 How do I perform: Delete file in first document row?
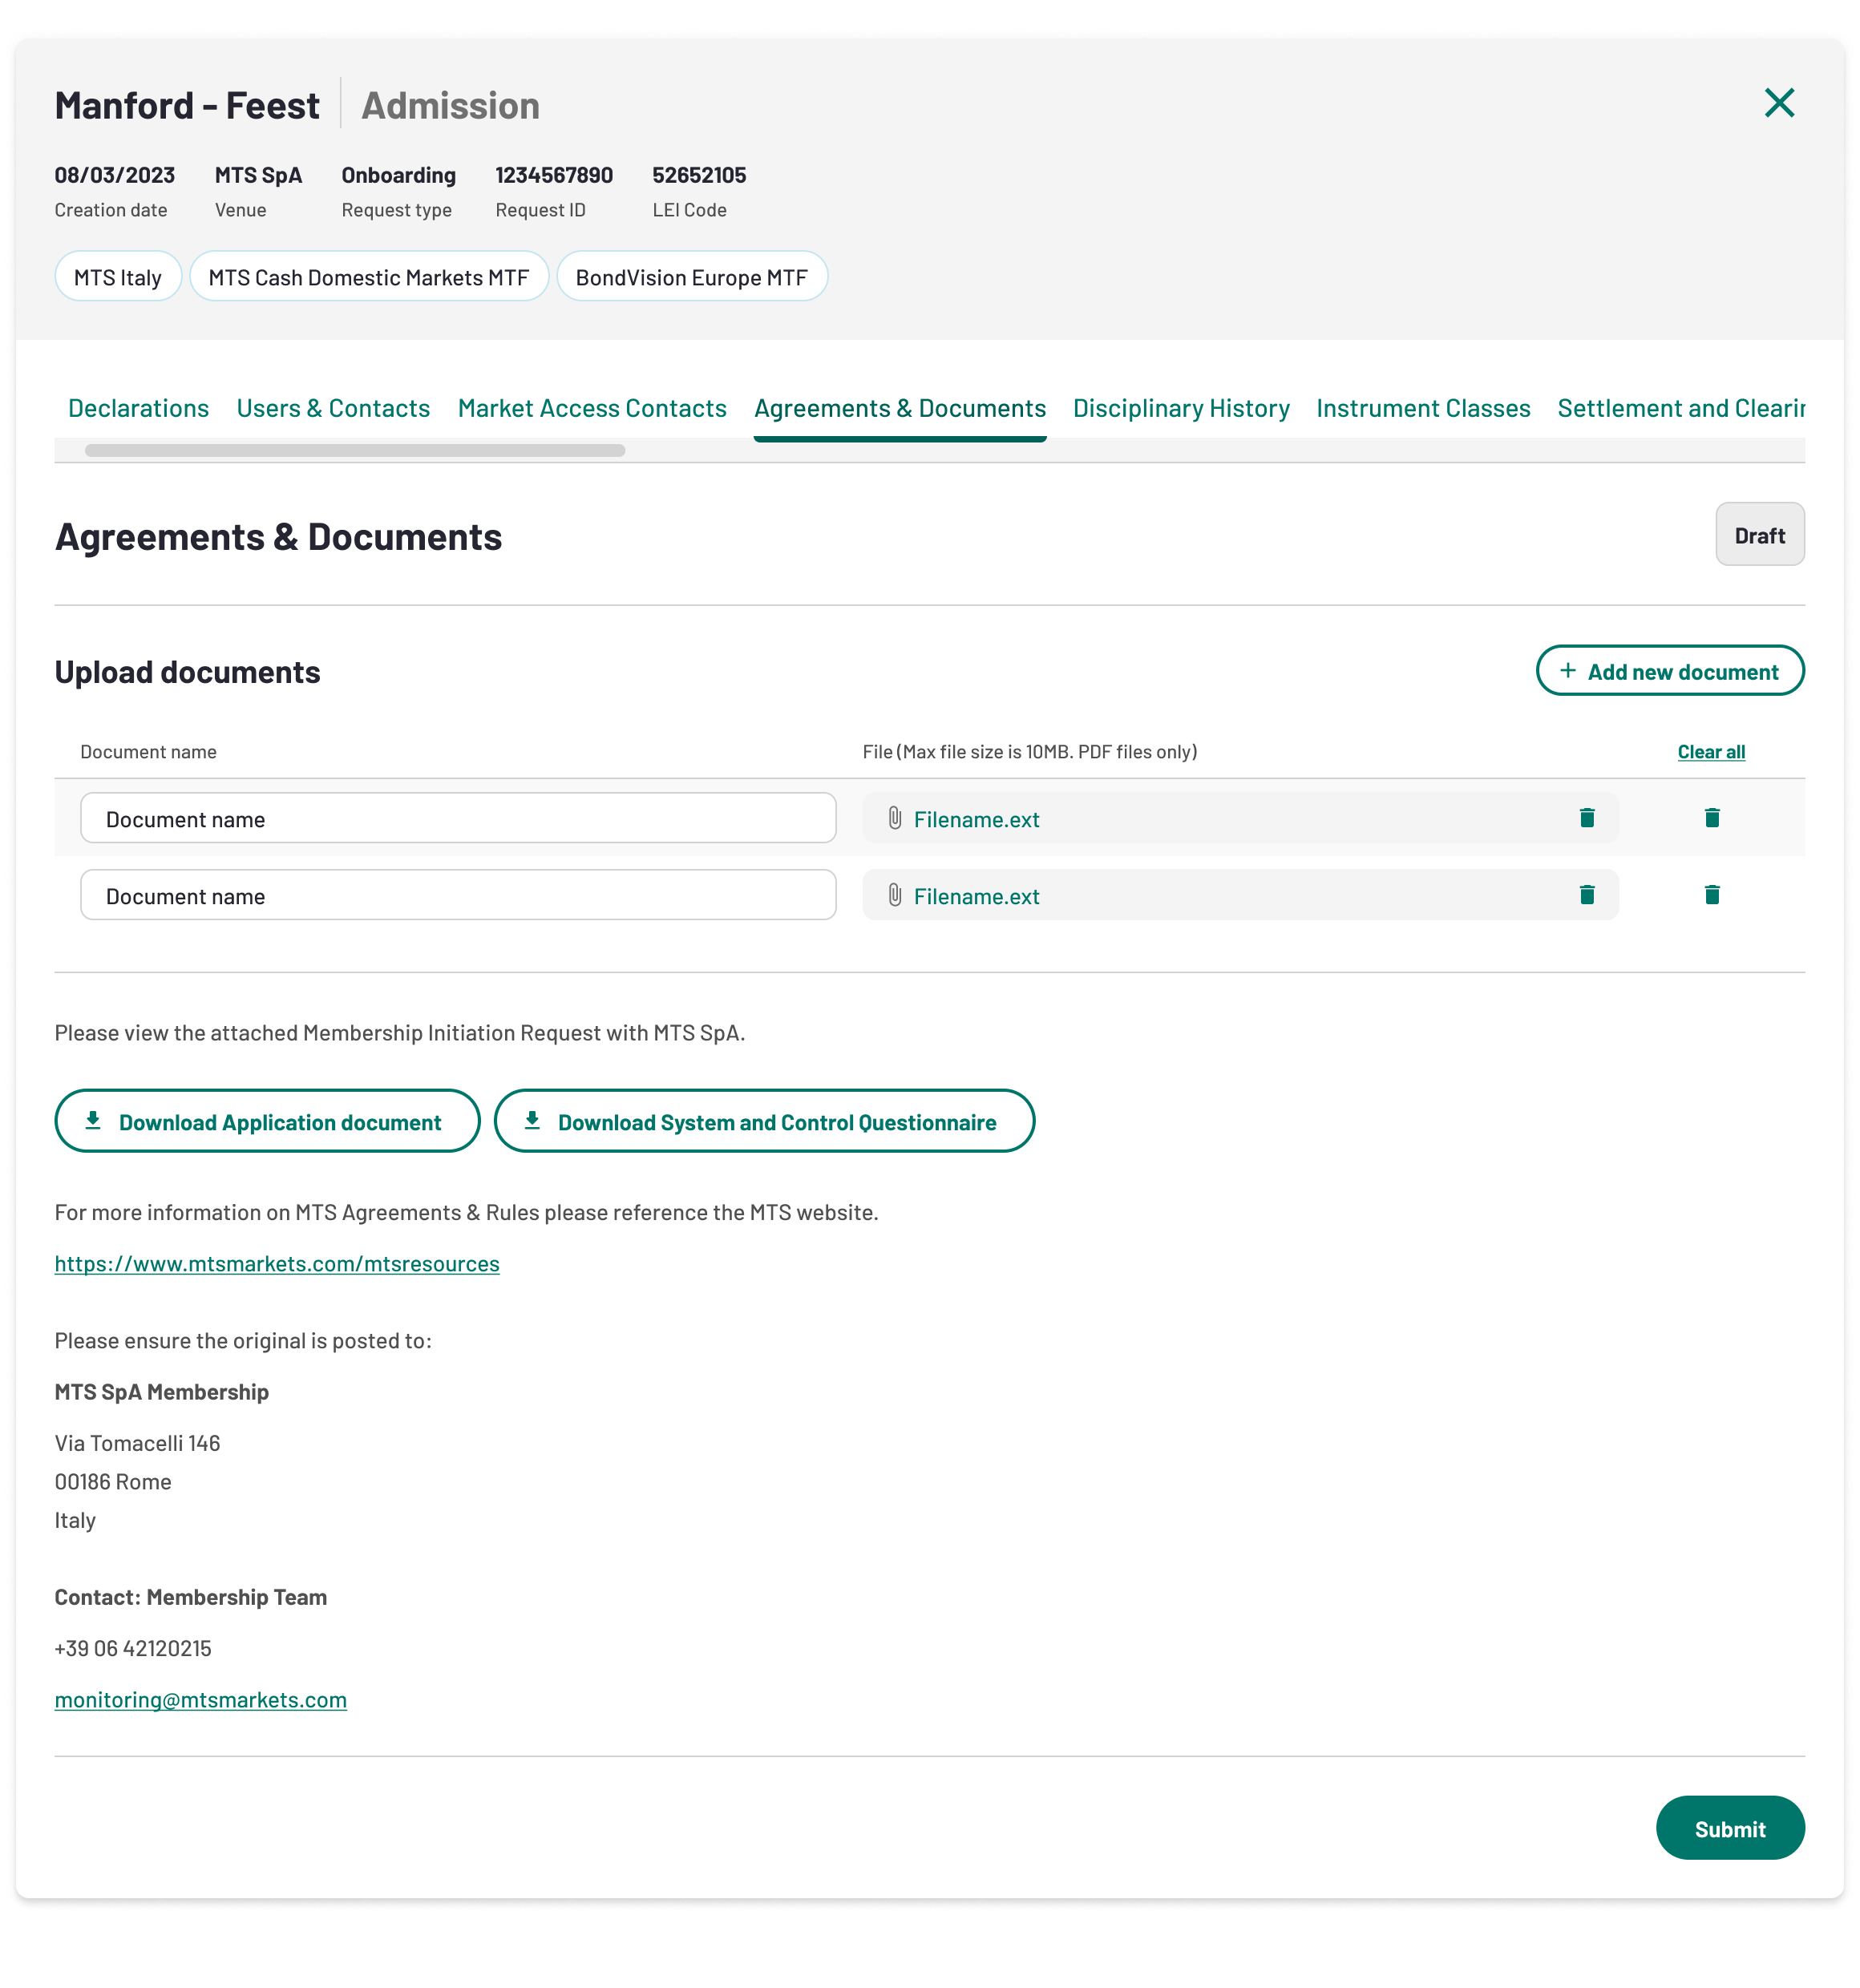1586,818
